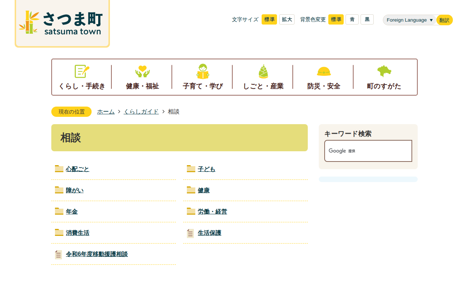The height and width of the screenshot is (293, 469).
Task: Open the 労働・経営 link
Action: (213, 211)
